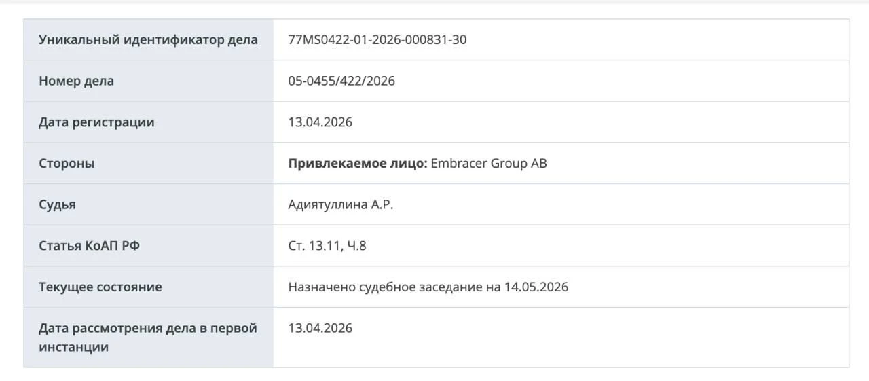This screenshot has height=381, width=869.
Task: Select the unique case identifier 77MS0422-01-2026-000831-30
Action: point(377,39)
